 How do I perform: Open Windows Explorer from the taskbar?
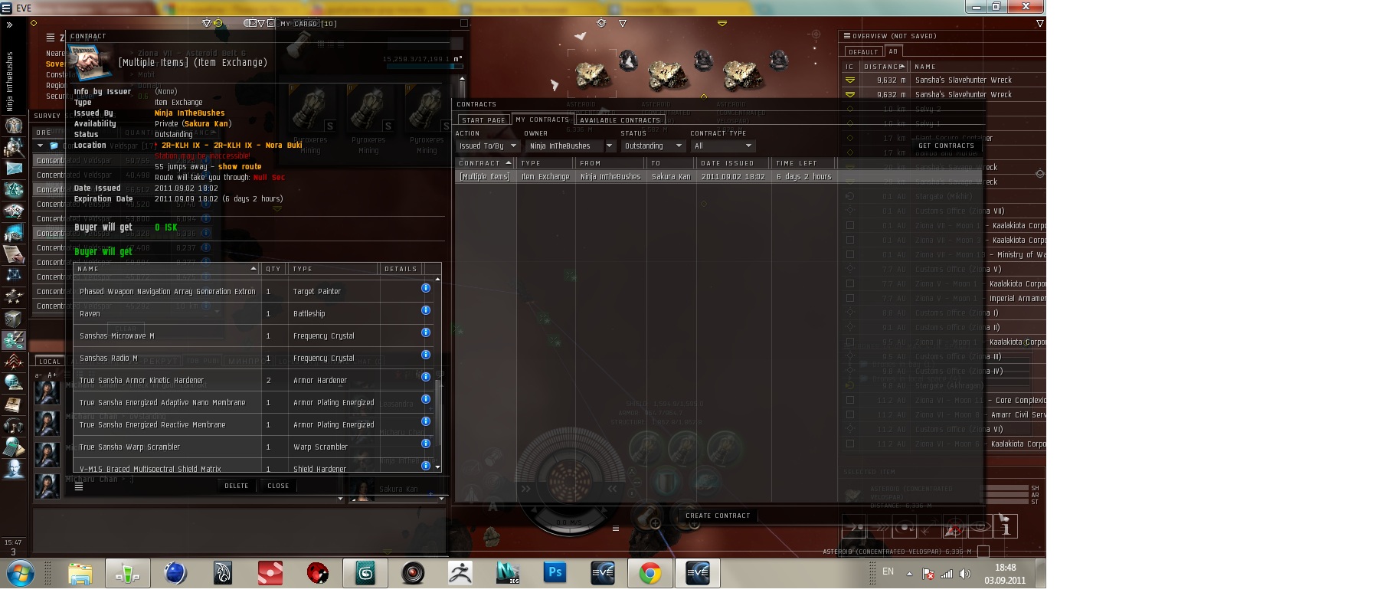pyautogui.click(x=80, y=573)
